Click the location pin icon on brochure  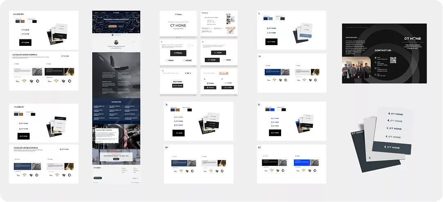click(375, 62)
